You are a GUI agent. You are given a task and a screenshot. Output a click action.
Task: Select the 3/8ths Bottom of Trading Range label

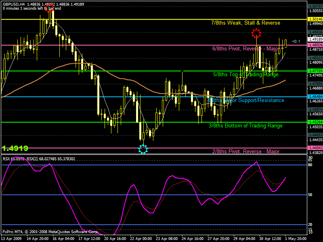pos(245,126)
